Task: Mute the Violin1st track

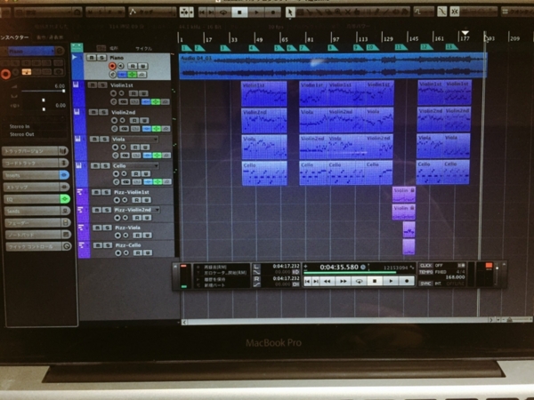Action: [93, 85]
